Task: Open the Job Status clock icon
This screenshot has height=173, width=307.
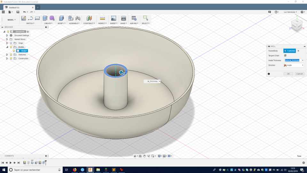Action: (276, 12)
